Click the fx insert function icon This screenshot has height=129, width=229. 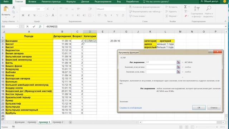(40, 27)
